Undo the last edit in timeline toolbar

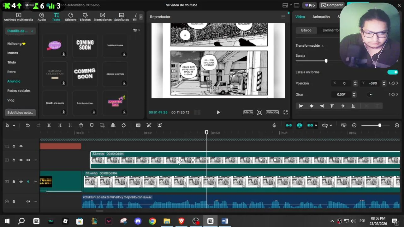point(28,125)
